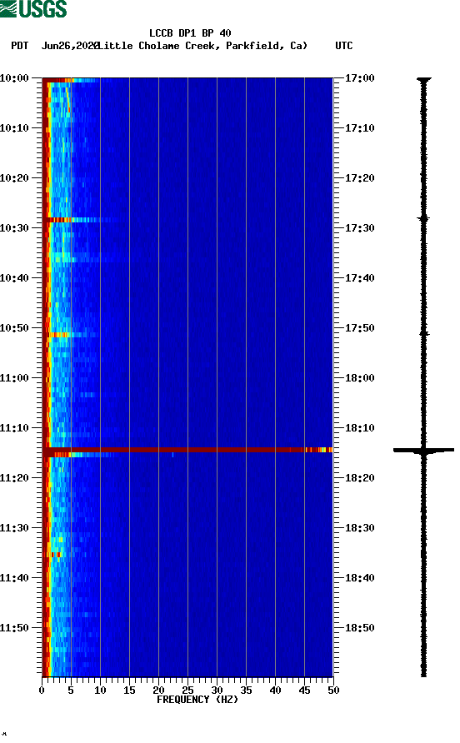
Task: Click the '17:00' UTC time label
Action: tap(359, 77)
